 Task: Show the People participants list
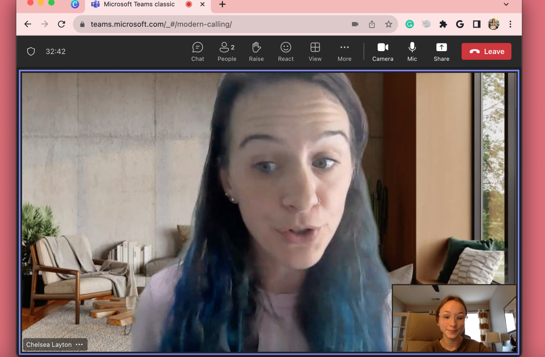[227, 51]
